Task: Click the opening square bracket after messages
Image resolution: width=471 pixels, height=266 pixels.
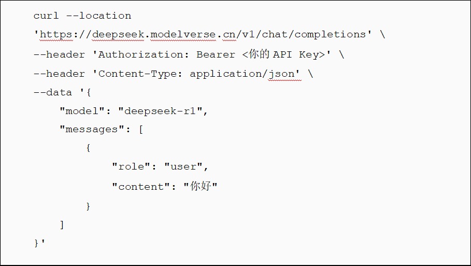Action: [141, 130]
